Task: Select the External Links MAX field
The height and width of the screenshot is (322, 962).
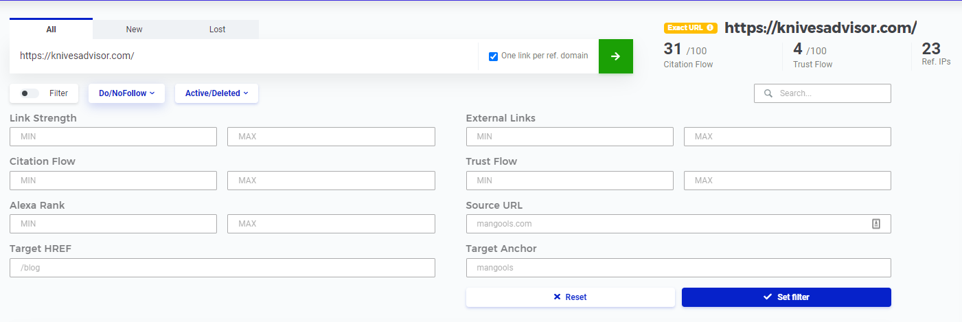Action: pyautogui.click(x=787, y=137)
